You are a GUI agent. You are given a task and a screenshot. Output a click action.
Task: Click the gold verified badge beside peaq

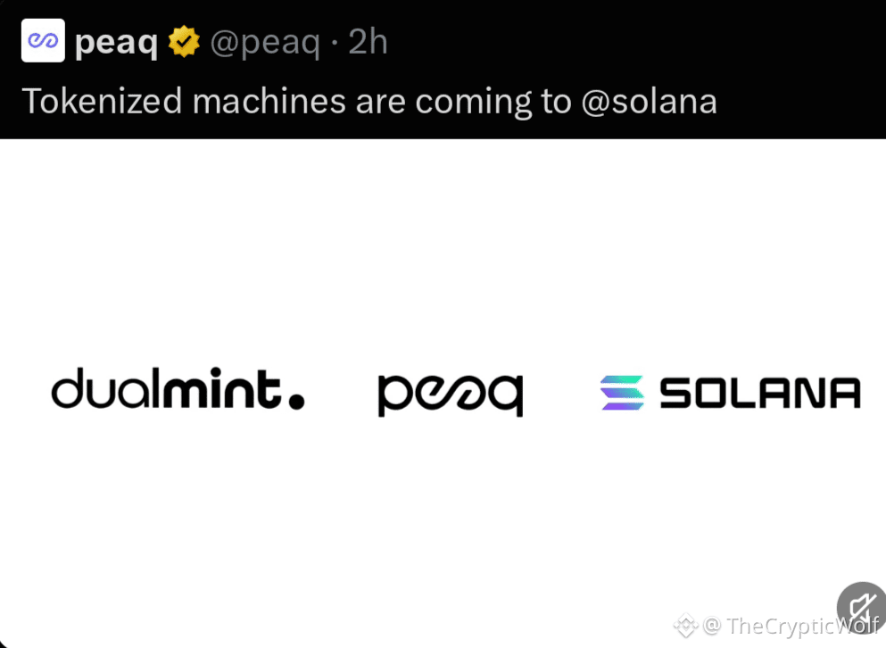184,42
